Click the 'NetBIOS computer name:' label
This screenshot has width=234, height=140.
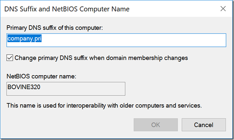pyautogui.click(x=41, y=76)
